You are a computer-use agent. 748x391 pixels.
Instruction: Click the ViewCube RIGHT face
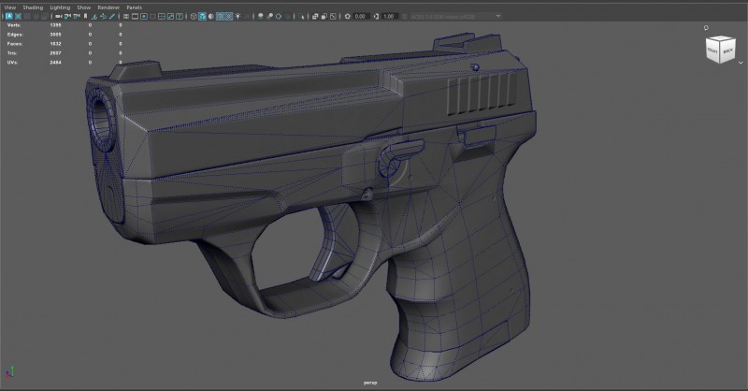coord(712,51)
